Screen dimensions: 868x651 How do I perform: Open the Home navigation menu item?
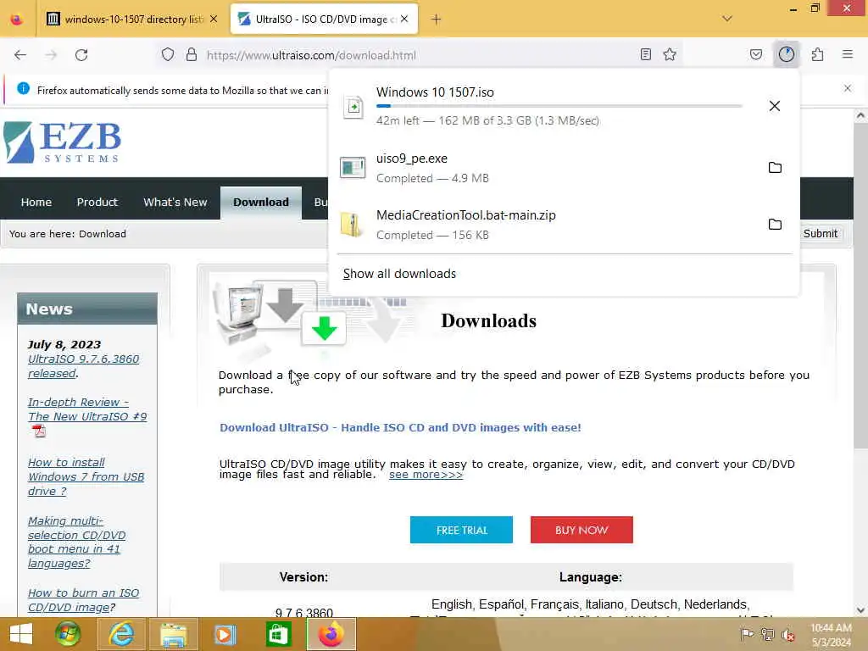36,202
